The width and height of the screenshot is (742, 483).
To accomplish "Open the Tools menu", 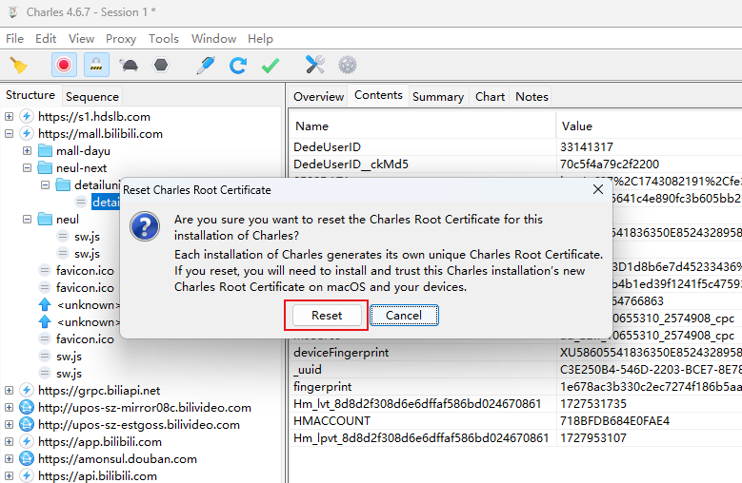I will (164, 39).
